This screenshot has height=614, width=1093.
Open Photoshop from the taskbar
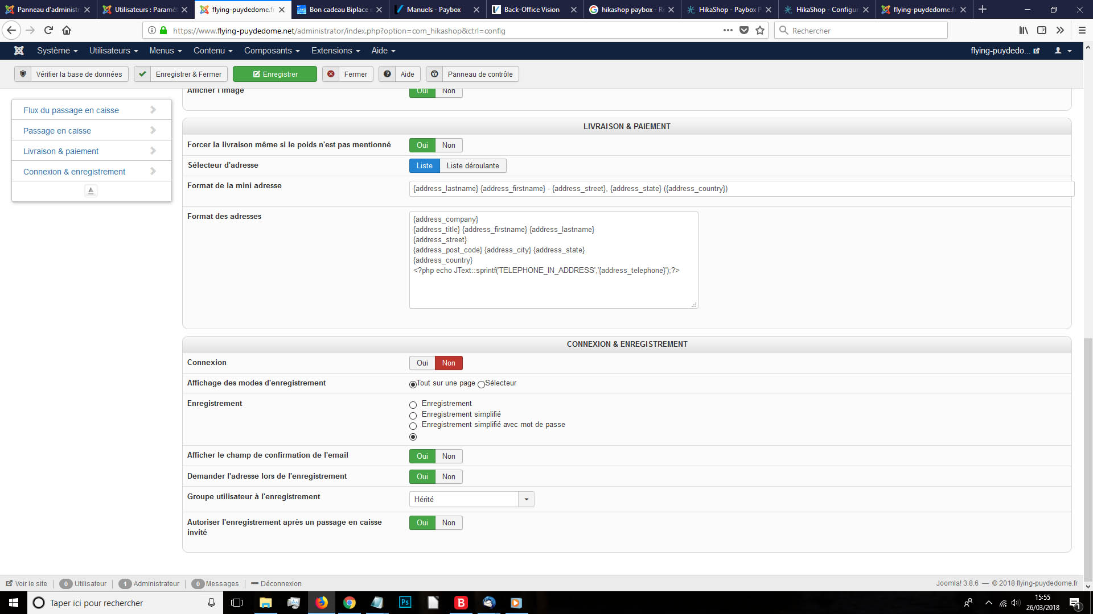click(405, 603)
